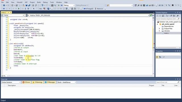Click the Solution Explorer horizontal scrollbar
Screen dimensions: 182x102
coord(168,48)
